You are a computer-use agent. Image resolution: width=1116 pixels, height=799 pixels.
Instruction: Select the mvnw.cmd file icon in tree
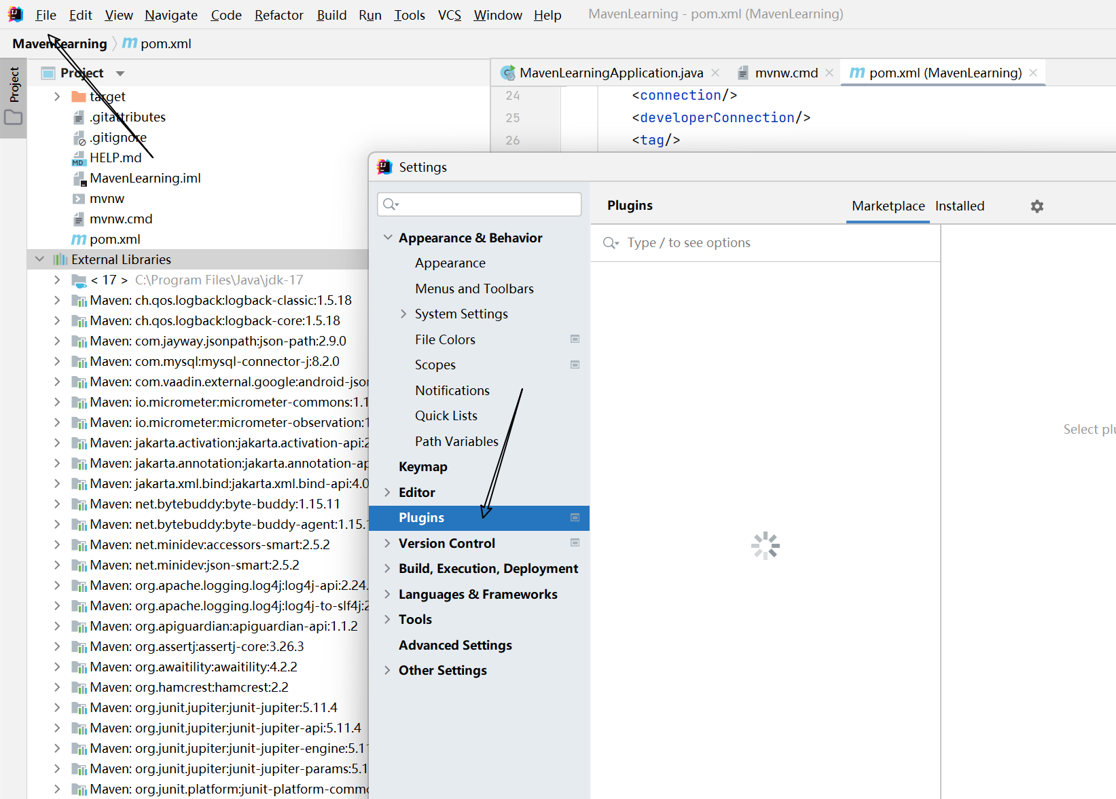coord(79,219)
